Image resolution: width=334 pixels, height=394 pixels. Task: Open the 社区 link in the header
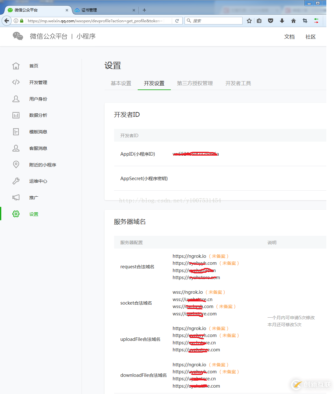[310, 37]
